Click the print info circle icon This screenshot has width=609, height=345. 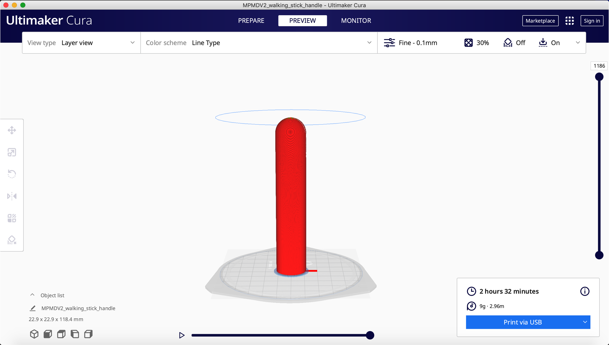coord(585,291)
